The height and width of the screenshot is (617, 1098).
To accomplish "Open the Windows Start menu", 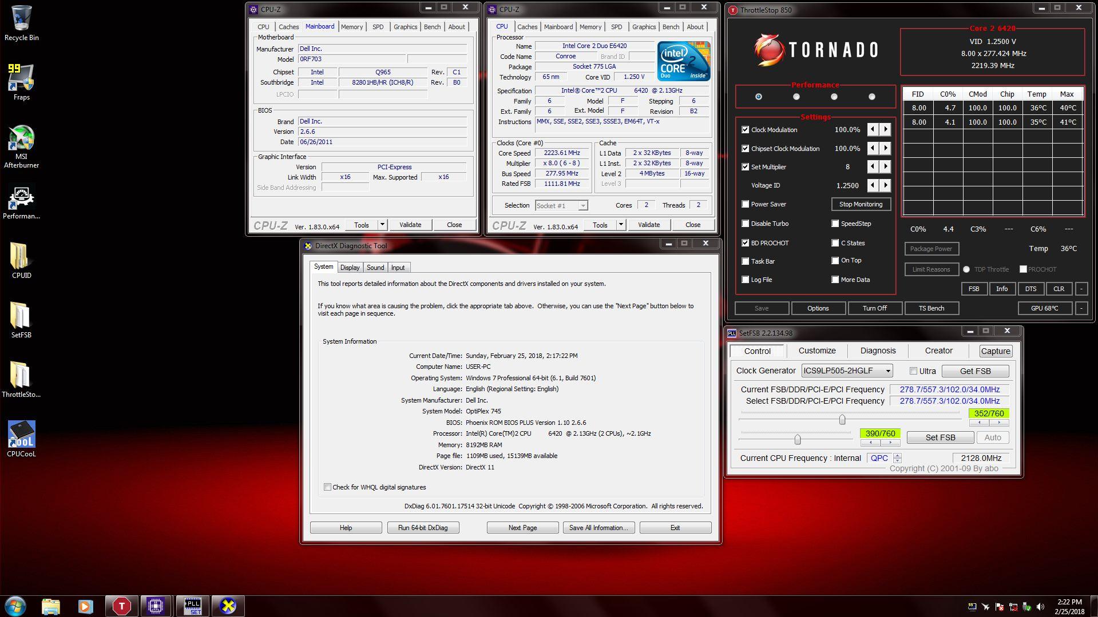I will point(15,606).
